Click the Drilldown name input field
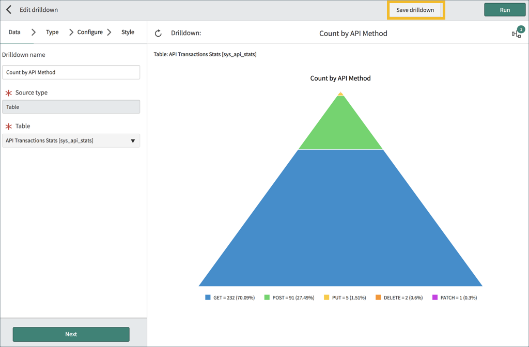The width and height of the screenshot is (529, 347). click(x=71, y=72)
